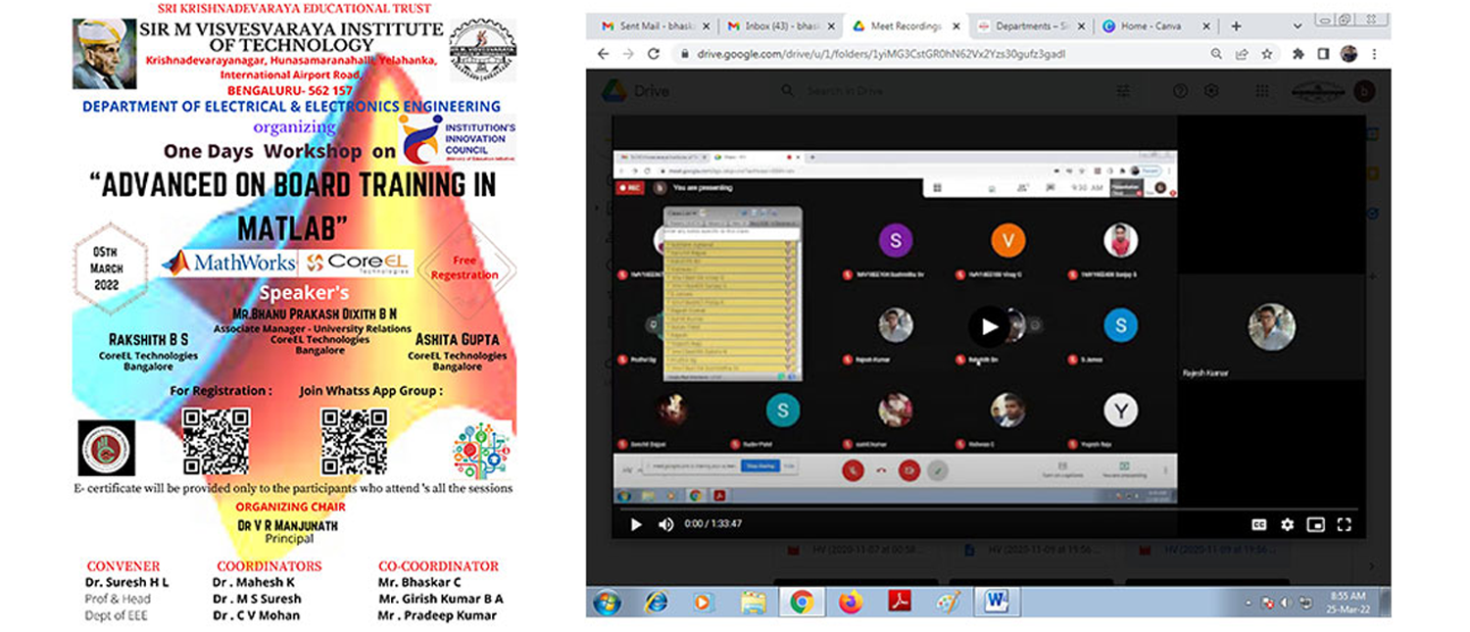This screenshot has width=1470, height=632.
Task: Open video player settings gear
Action: pyautogui.click(x=1288, y=524)
